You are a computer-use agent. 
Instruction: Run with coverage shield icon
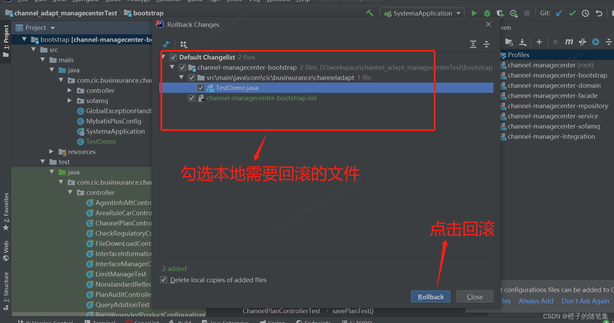pyautogui.click(x=500, y=13)
